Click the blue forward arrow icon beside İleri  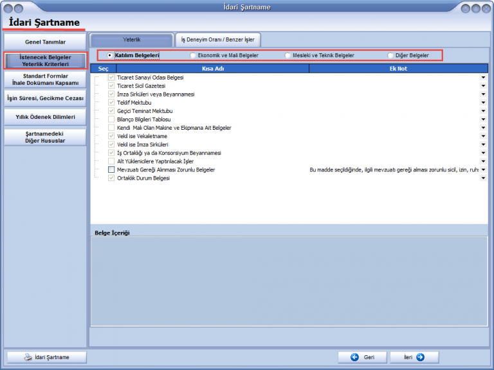click(420, 357)
